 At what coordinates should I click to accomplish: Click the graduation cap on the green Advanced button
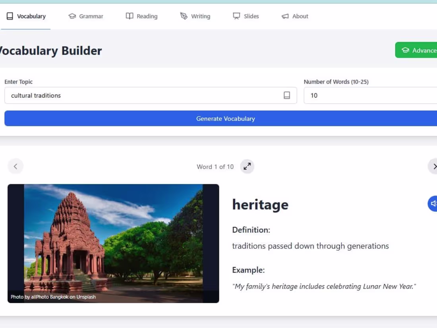tap(405, 50)
